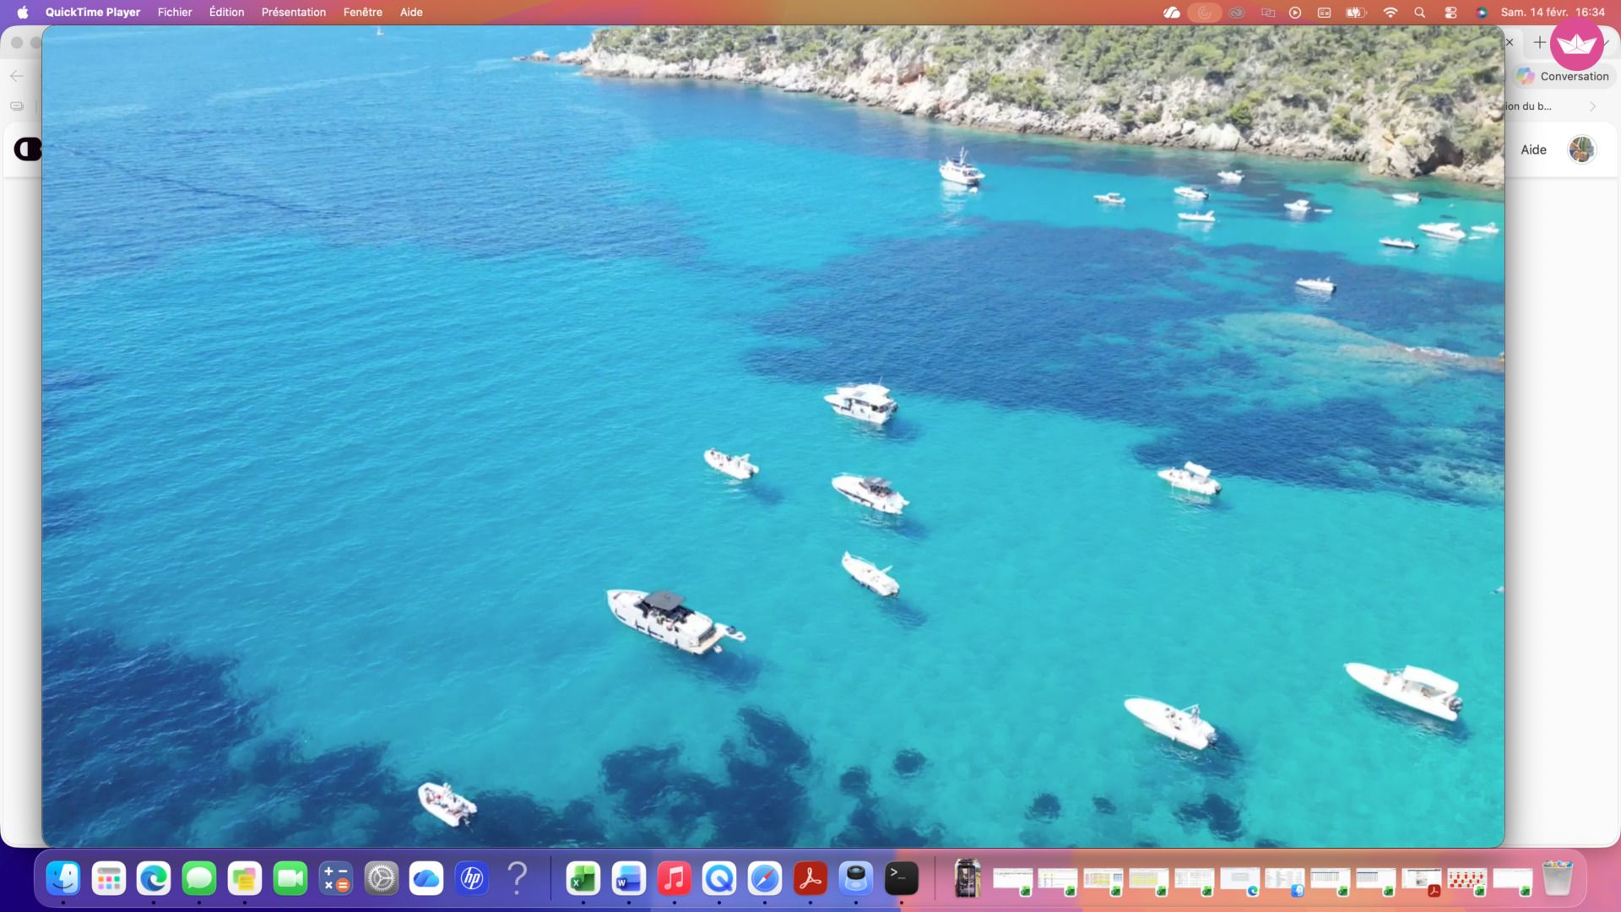Toggle the Wi-Fi status menu
Screen dimensions: 1621x912
[1390, 13]
